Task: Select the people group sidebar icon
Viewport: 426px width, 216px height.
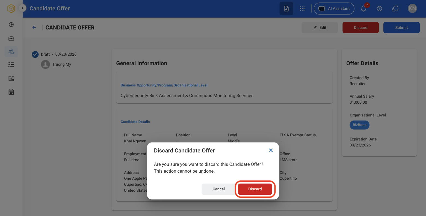Action: (x=11, y=52)
